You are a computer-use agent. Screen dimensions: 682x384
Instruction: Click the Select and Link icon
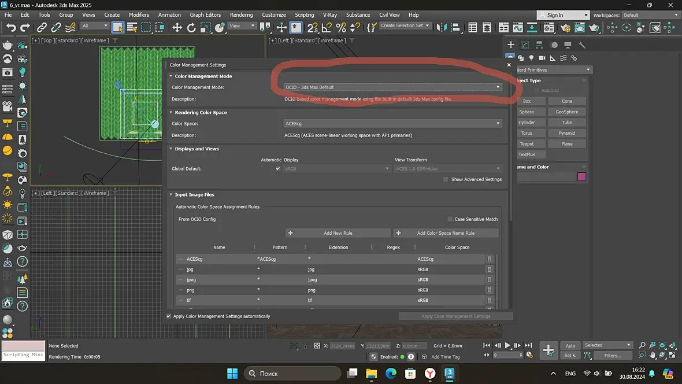click(x=42, y=27)
